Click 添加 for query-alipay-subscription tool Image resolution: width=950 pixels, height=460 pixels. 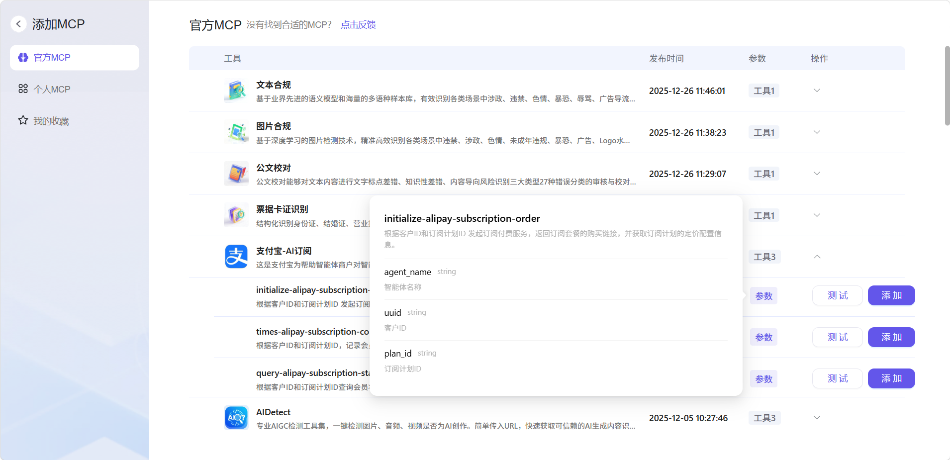pyautogui.click(x=891, y=378)
